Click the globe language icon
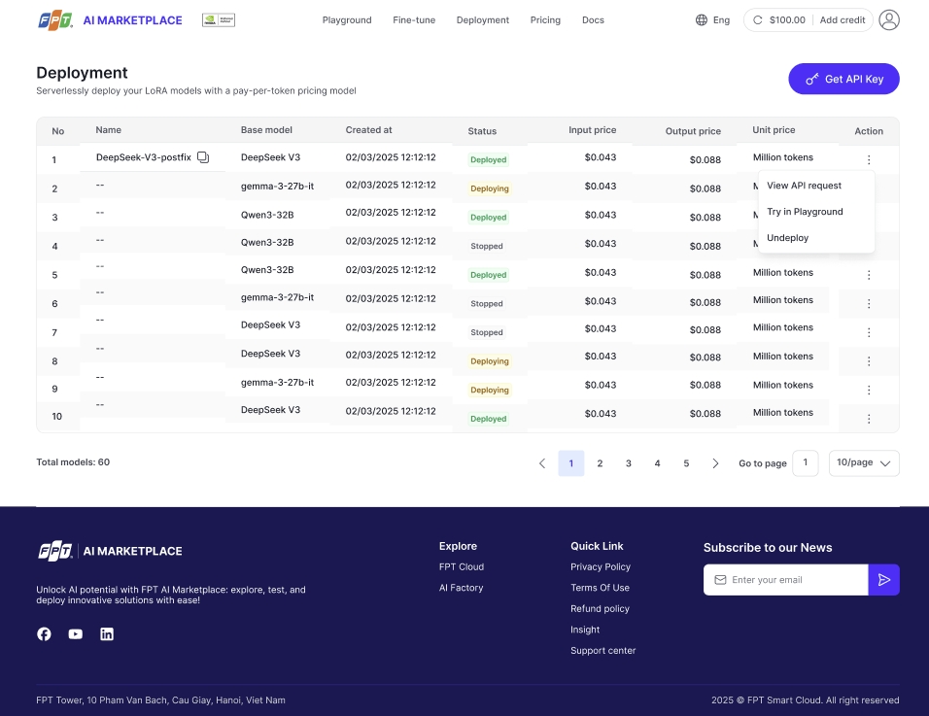Screen dimensions: 929x716 tap(702, 19)
